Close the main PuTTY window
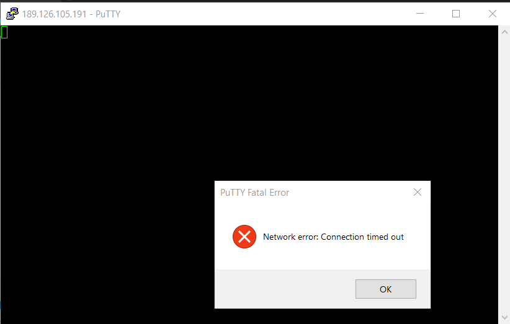 pos(493,14)
